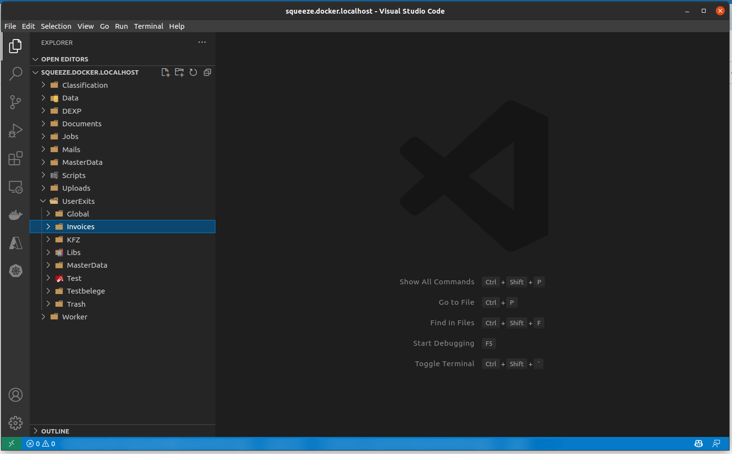The height and width of the screenshot is (454, 732).
Task: Open the View menu
Action: click(x=85, y=26)
